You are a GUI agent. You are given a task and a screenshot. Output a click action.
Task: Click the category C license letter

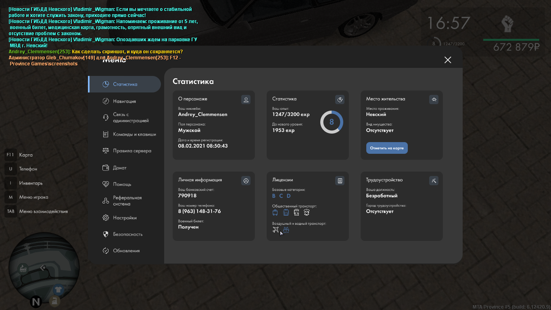(281, 196)
